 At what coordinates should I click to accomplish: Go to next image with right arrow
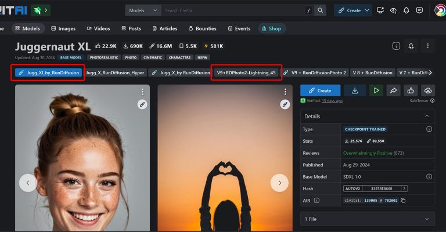[x=279, y=183]
